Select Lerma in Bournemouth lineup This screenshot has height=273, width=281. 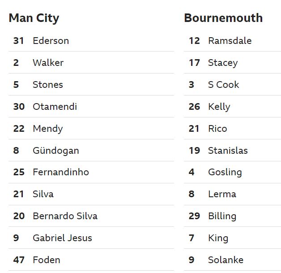(x=232, y=194)
